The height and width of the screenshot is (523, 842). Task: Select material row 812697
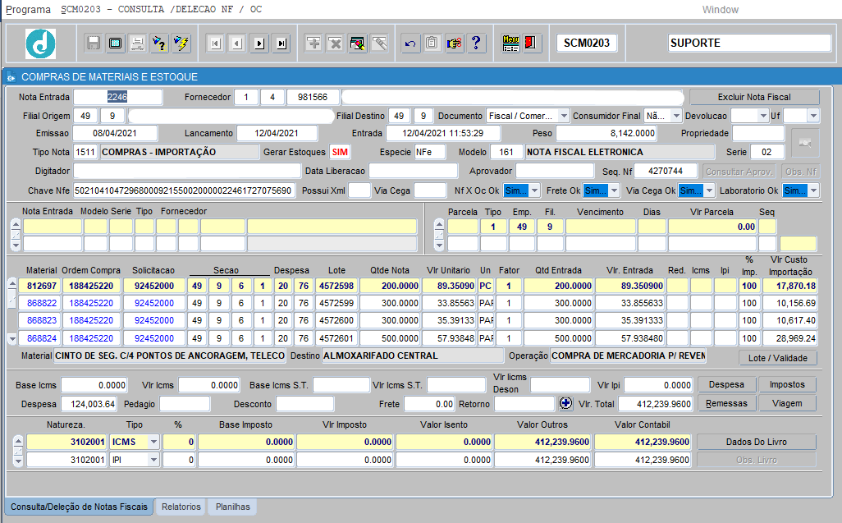41,286
